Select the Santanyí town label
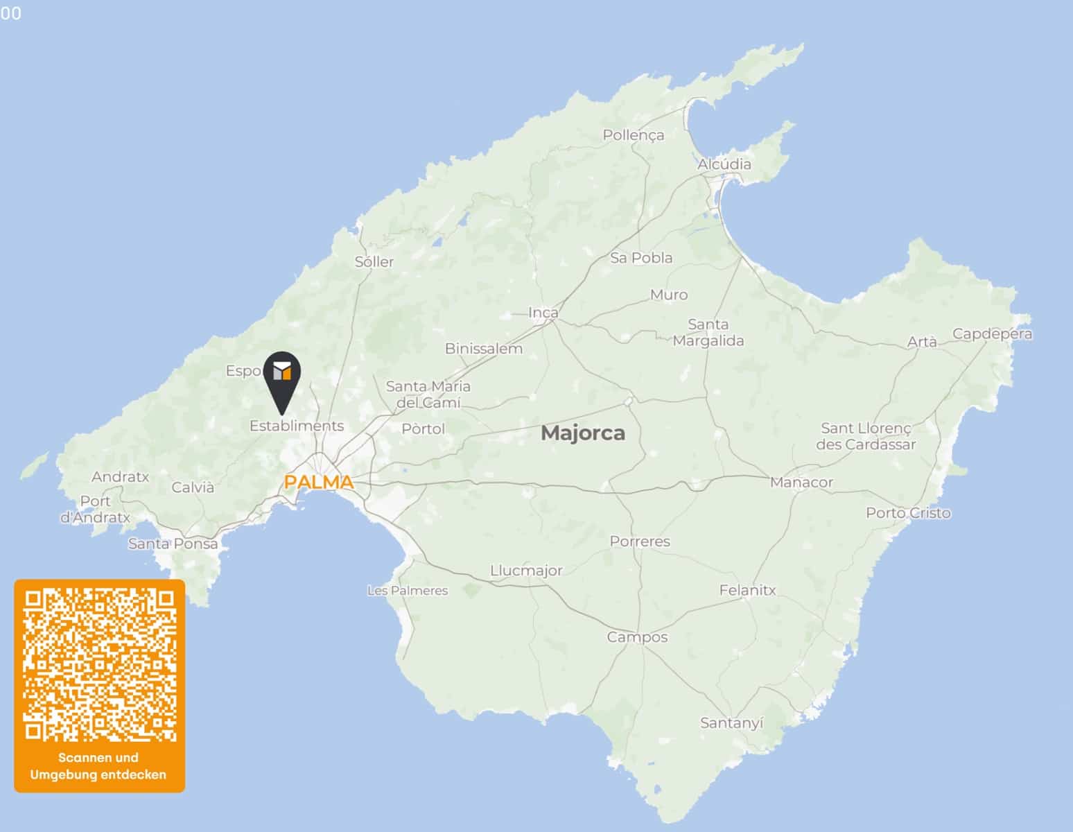1073x832 pixels. pos(731,723)
